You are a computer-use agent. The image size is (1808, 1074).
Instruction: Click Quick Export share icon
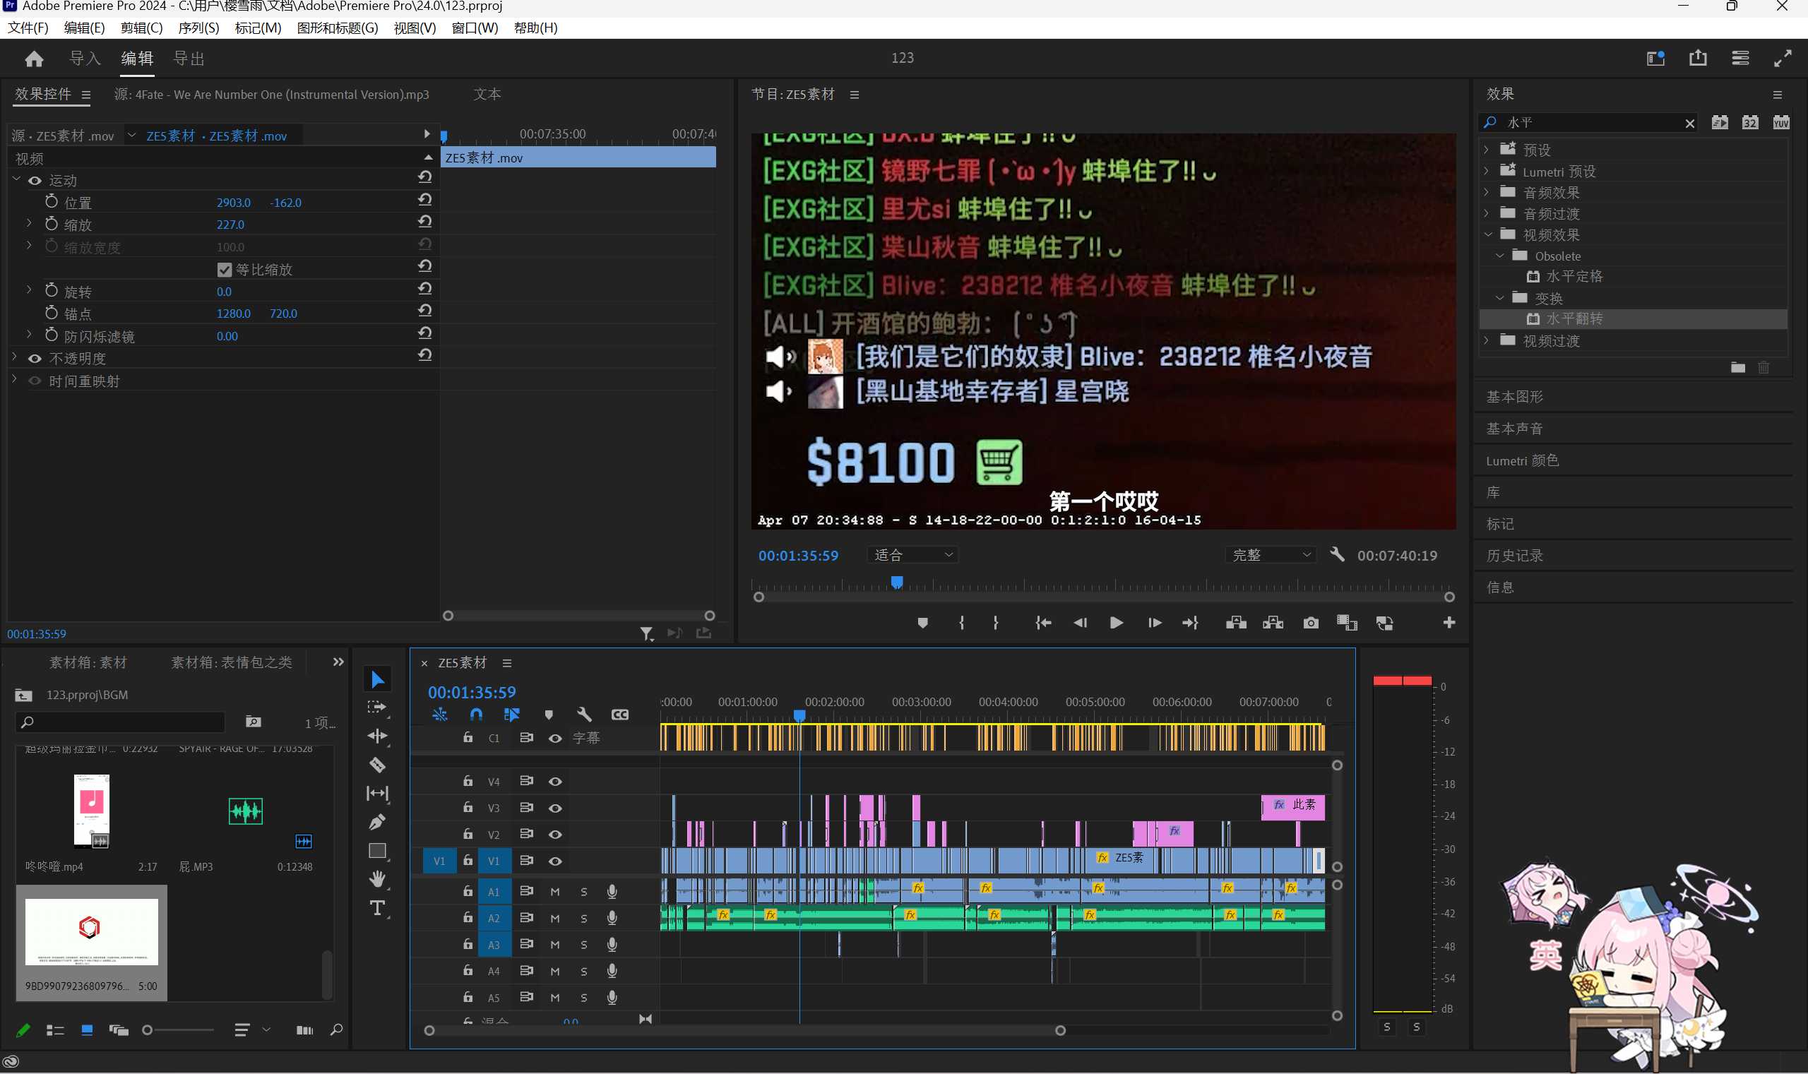(x=1698, y=58)
